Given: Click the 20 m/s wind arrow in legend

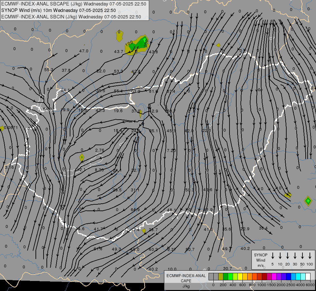Looking at the screenshot, I should point(287,256).
